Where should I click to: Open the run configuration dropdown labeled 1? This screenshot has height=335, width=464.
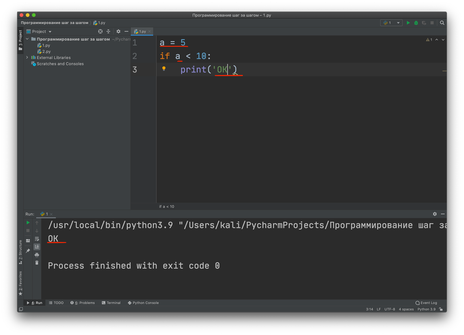(391, 23)
